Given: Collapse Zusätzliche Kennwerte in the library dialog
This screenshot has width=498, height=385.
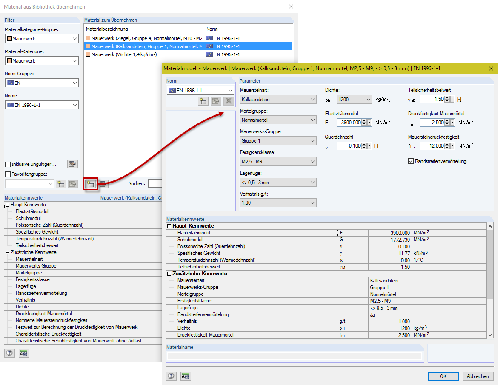Looking at the screenshot, I should click(x=8, y=253).
